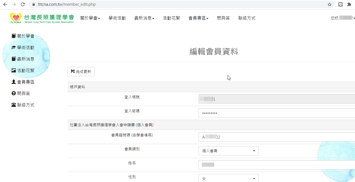This screenshot has height=182, width=355.
Task: Click the 會員類別 field label
Action: tap(132, 149)
